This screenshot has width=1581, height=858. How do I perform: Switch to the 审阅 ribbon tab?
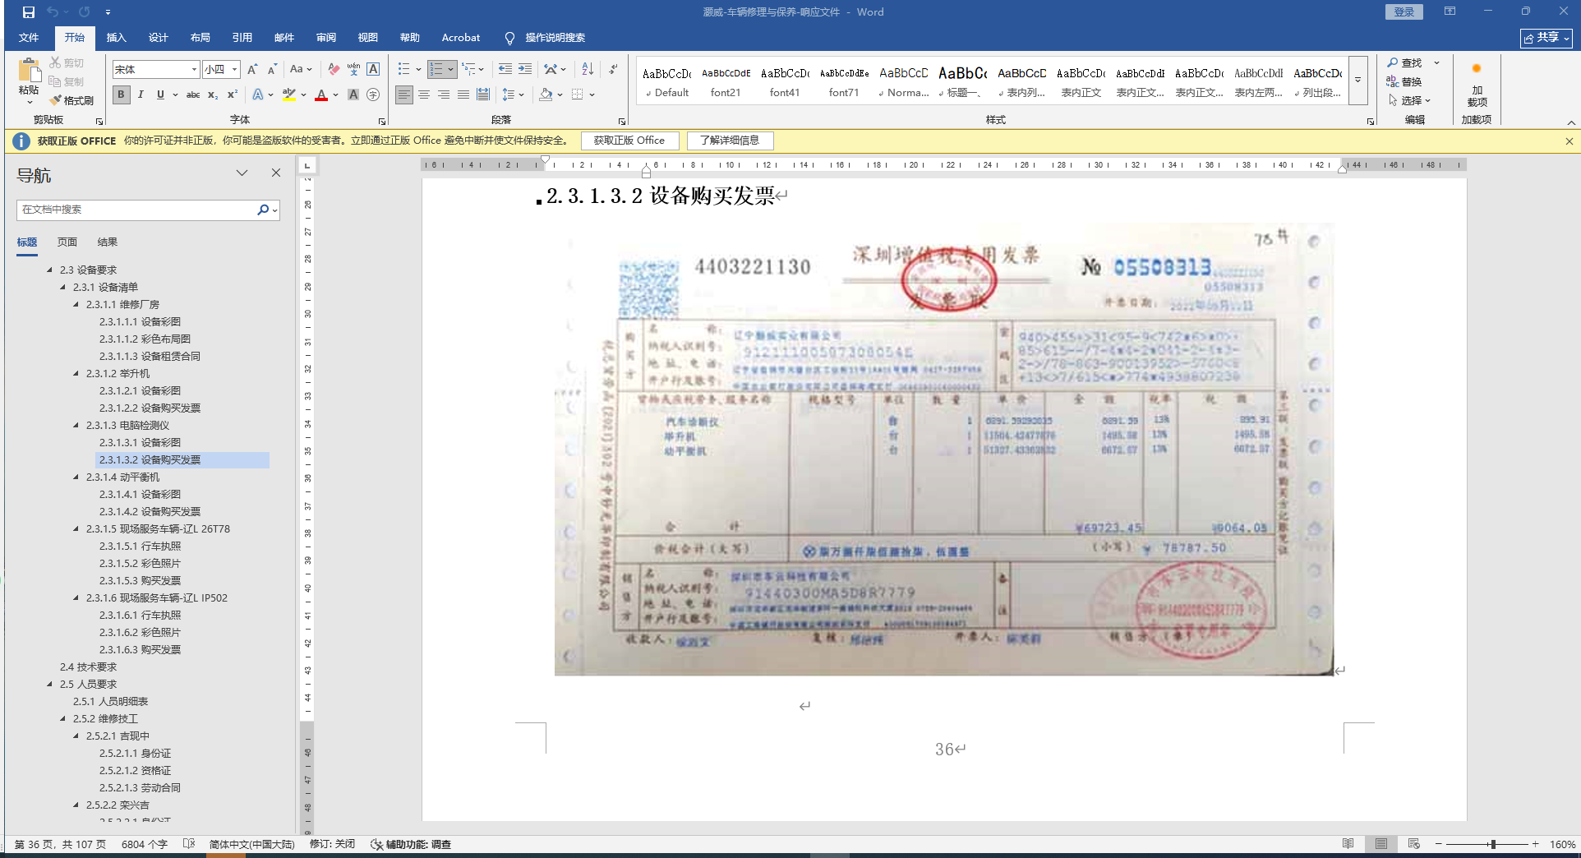pos(325,38)
